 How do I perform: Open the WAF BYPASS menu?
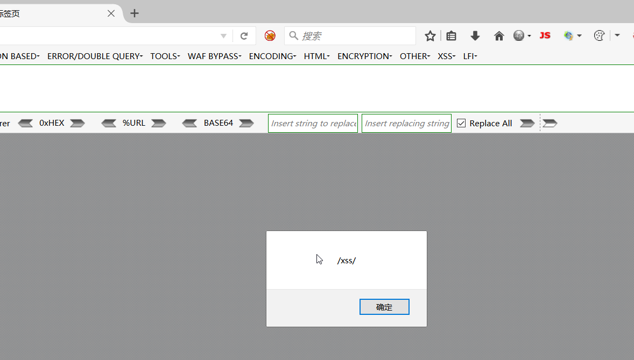(x=214, y=56)
